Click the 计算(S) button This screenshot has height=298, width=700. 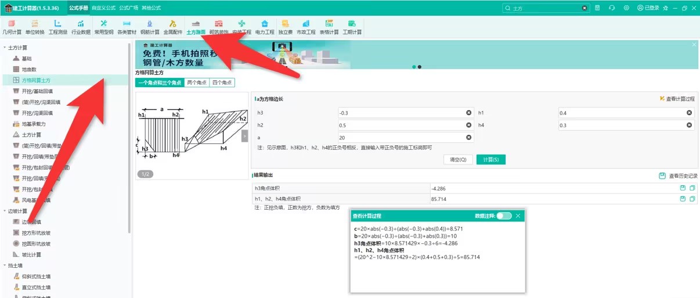tap(491, 160)
